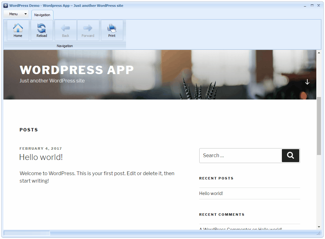The image size is (325, 239).
Task: Open the Menu dropdown
Action: click(16, 14)
